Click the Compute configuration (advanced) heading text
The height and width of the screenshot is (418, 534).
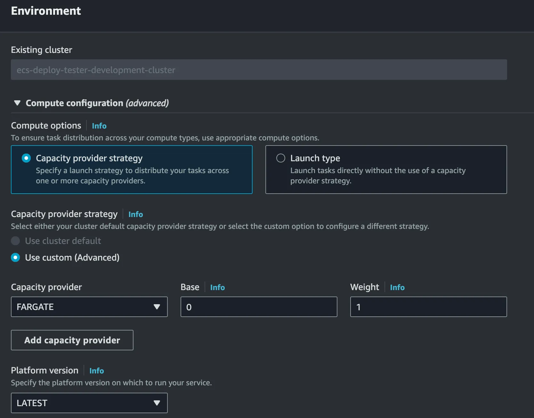97,103
